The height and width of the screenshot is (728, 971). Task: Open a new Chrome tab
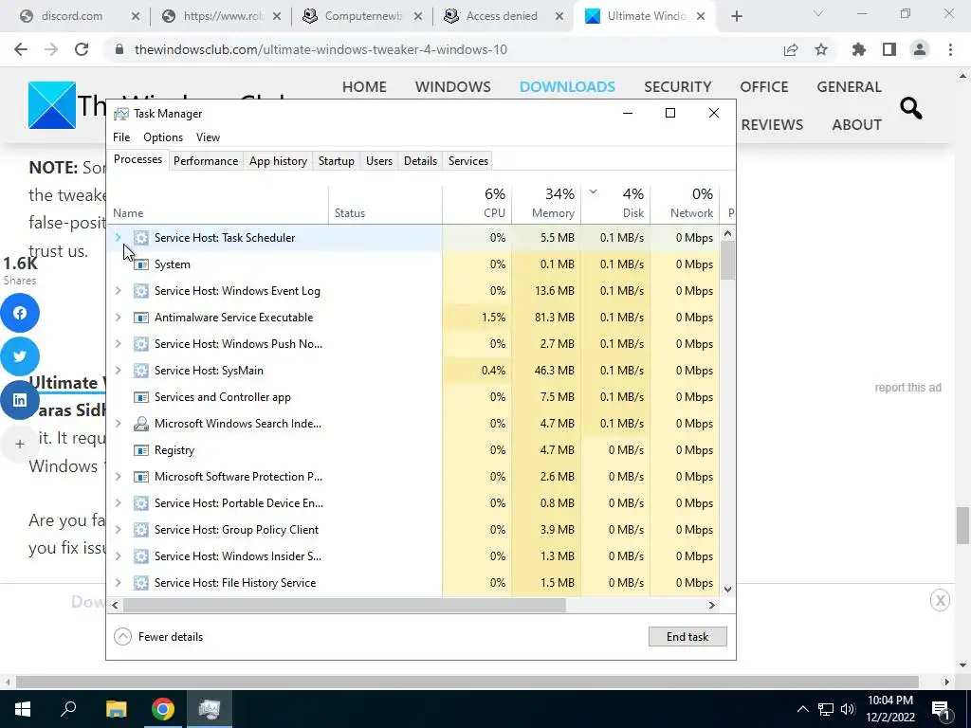click(736, 16)
